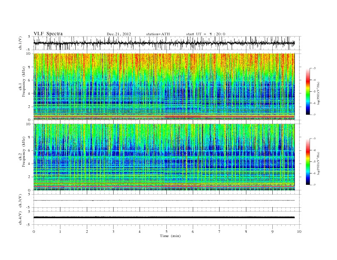Select the date text "Dec. 21, 2012"

[x=119, y=34]
